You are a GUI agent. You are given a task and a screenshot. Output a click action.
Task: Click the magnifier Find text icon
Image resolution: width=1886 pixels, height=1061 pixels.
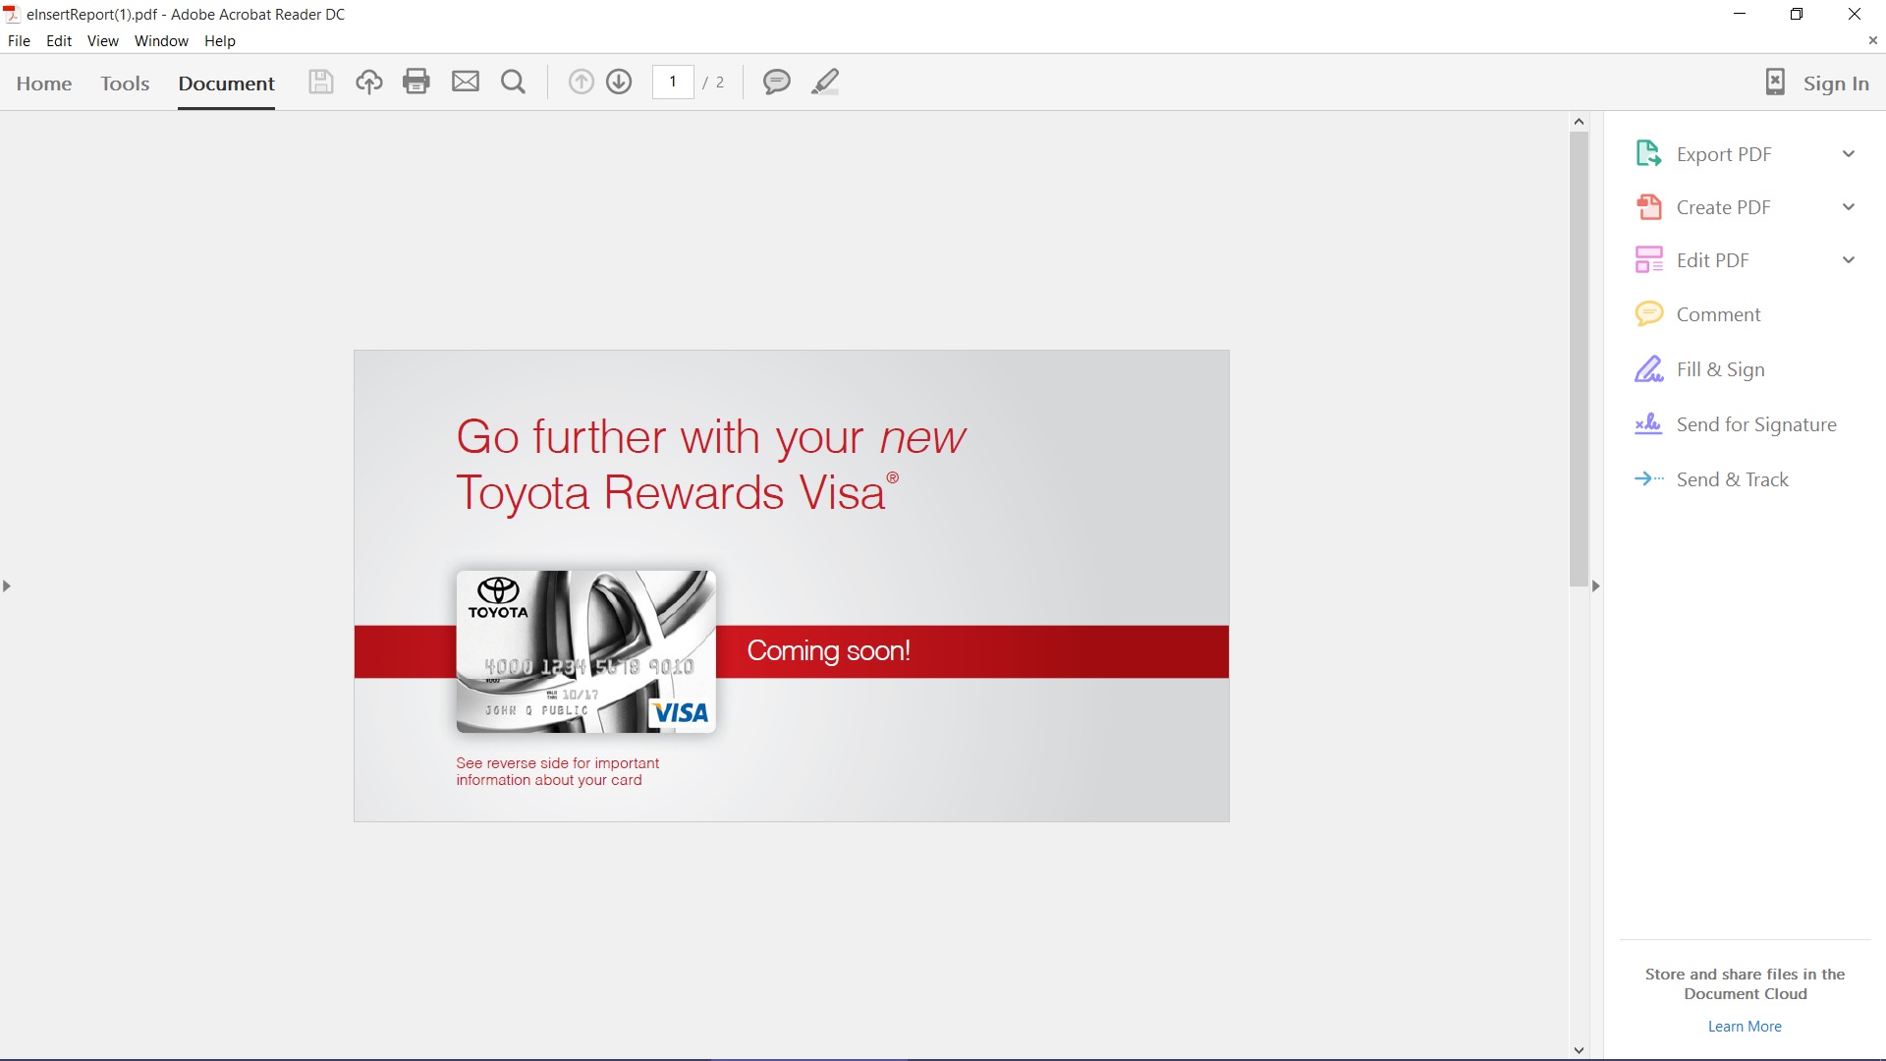coord(513,82)
